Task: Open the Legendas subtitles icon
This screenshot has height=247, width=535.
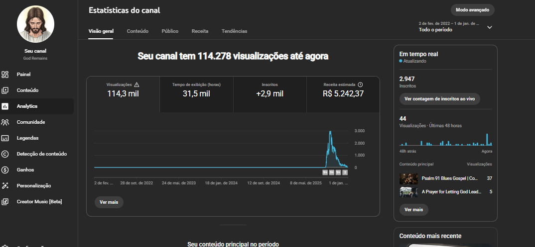Action: click(5, 138)
